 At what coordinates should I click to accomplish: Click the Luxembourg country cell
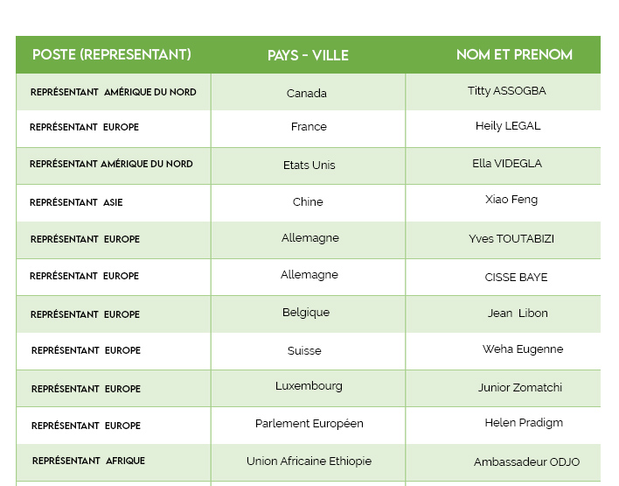pos(309,386)
